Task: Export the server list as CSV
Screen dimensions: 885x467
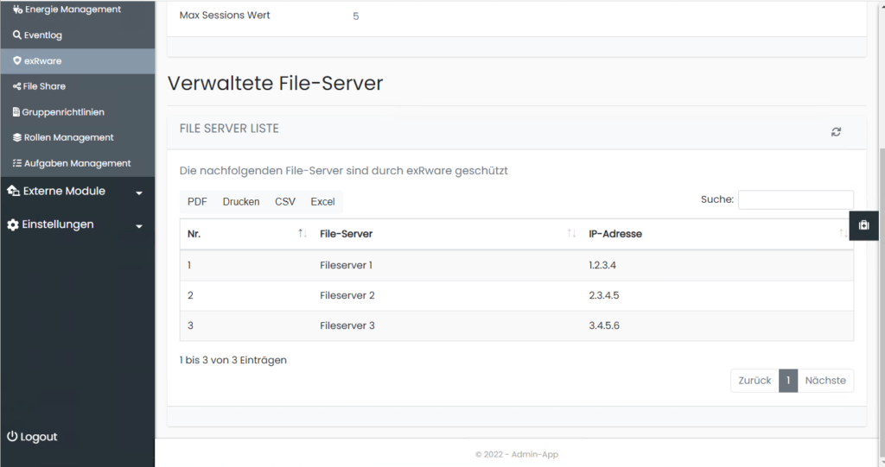Action: click(x=285, y=202)
